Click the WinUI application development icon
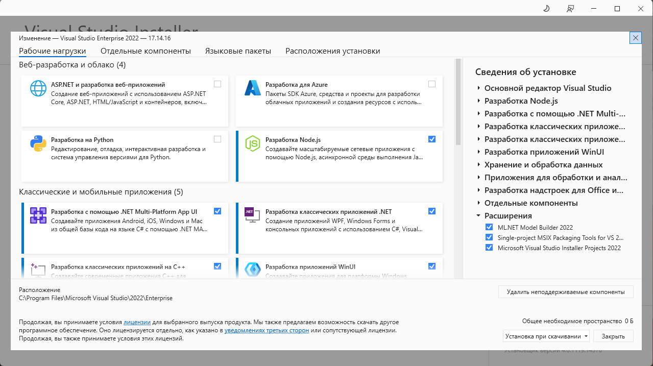This screenshot has height=366, width=653. tap(253, 270)
